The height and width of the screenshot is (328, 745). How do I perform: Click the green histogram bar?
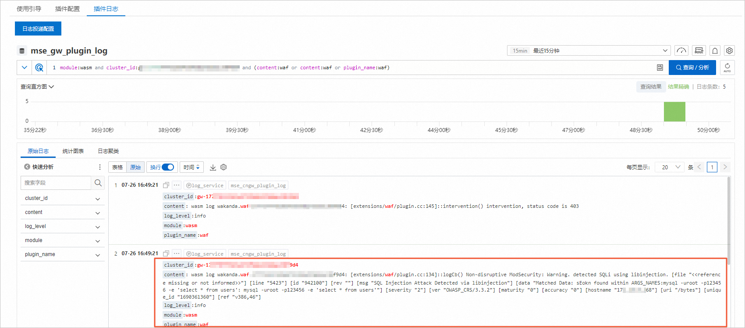pos(674,111)
